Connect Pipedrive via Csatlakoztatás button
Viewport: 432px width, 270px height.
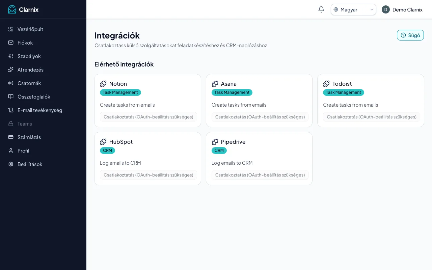(260, 175)
